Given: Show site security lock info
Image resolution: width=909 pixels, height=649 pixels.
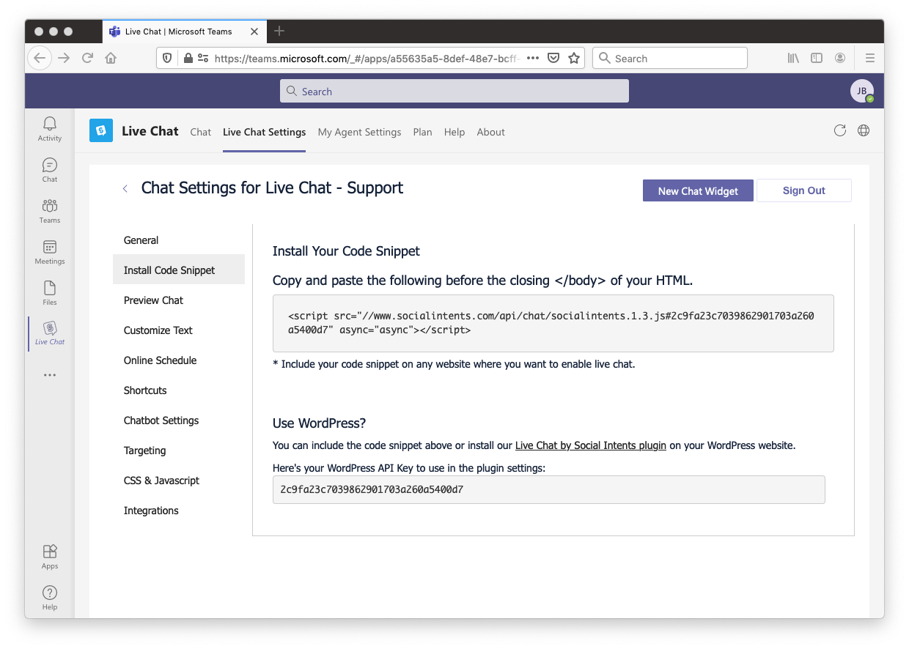Looking at the screenshot, I should (x=188, y=58).
